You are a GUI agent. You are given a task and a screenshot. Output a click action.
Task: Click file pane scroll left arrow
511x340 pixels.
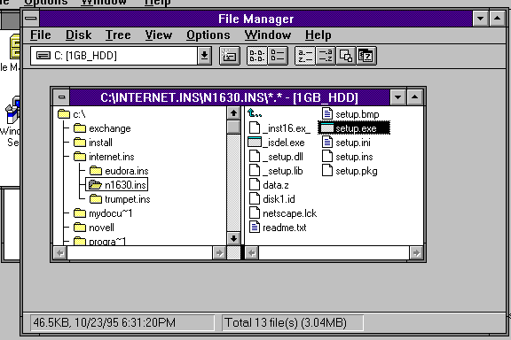[252, 253]
